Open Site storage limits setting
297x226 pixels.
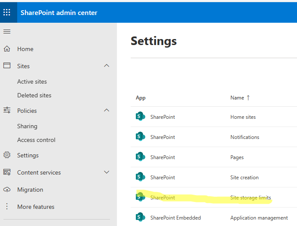pos(251,198)
